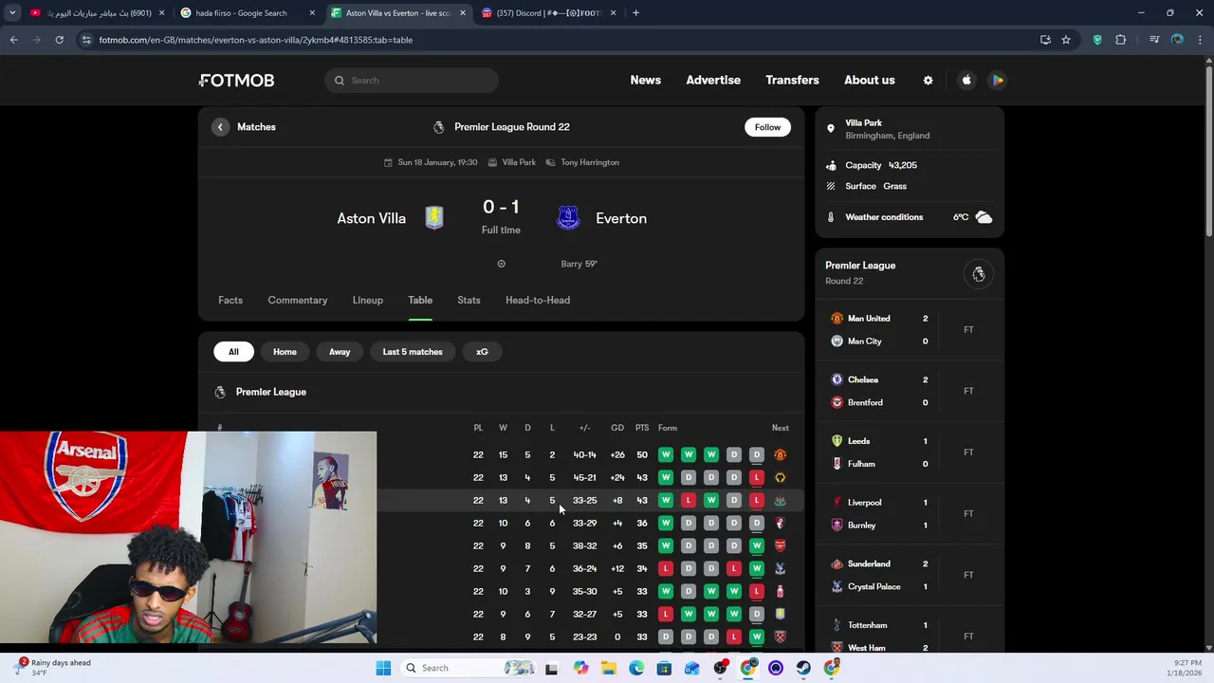
Task: Open the FotMob settings gear icon
Action: (x=928, y=81)
